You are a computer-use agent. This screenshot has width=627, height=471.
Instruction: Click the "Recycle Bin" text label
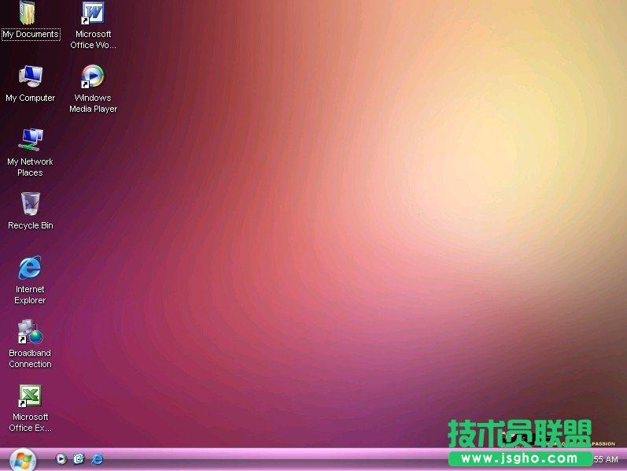point(30,226)
